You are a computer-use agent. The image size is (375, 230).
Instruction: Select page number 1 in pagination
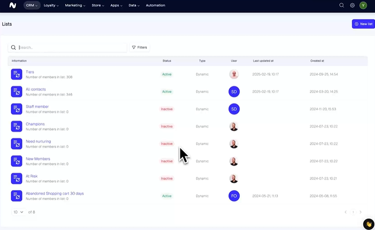coord(353,212)
